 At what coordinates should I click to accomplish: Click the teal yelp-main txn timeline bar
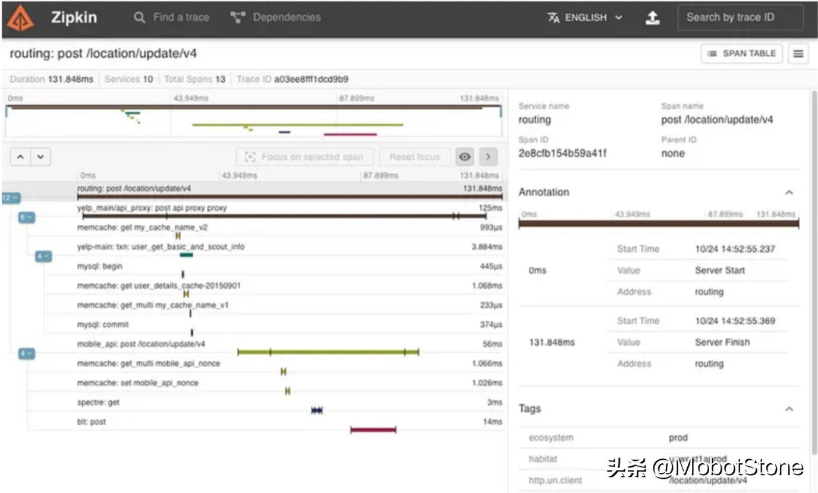pyautogui.click(x=187, y=255)
